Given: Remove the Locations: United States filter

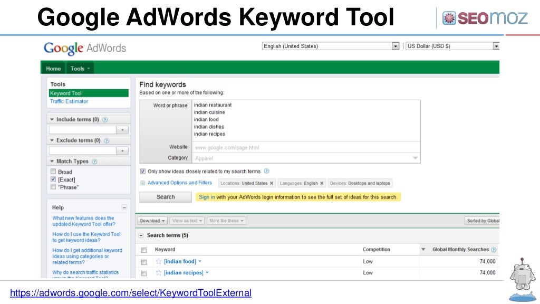Looking at the screenshot, I should [x=272, y=183].
